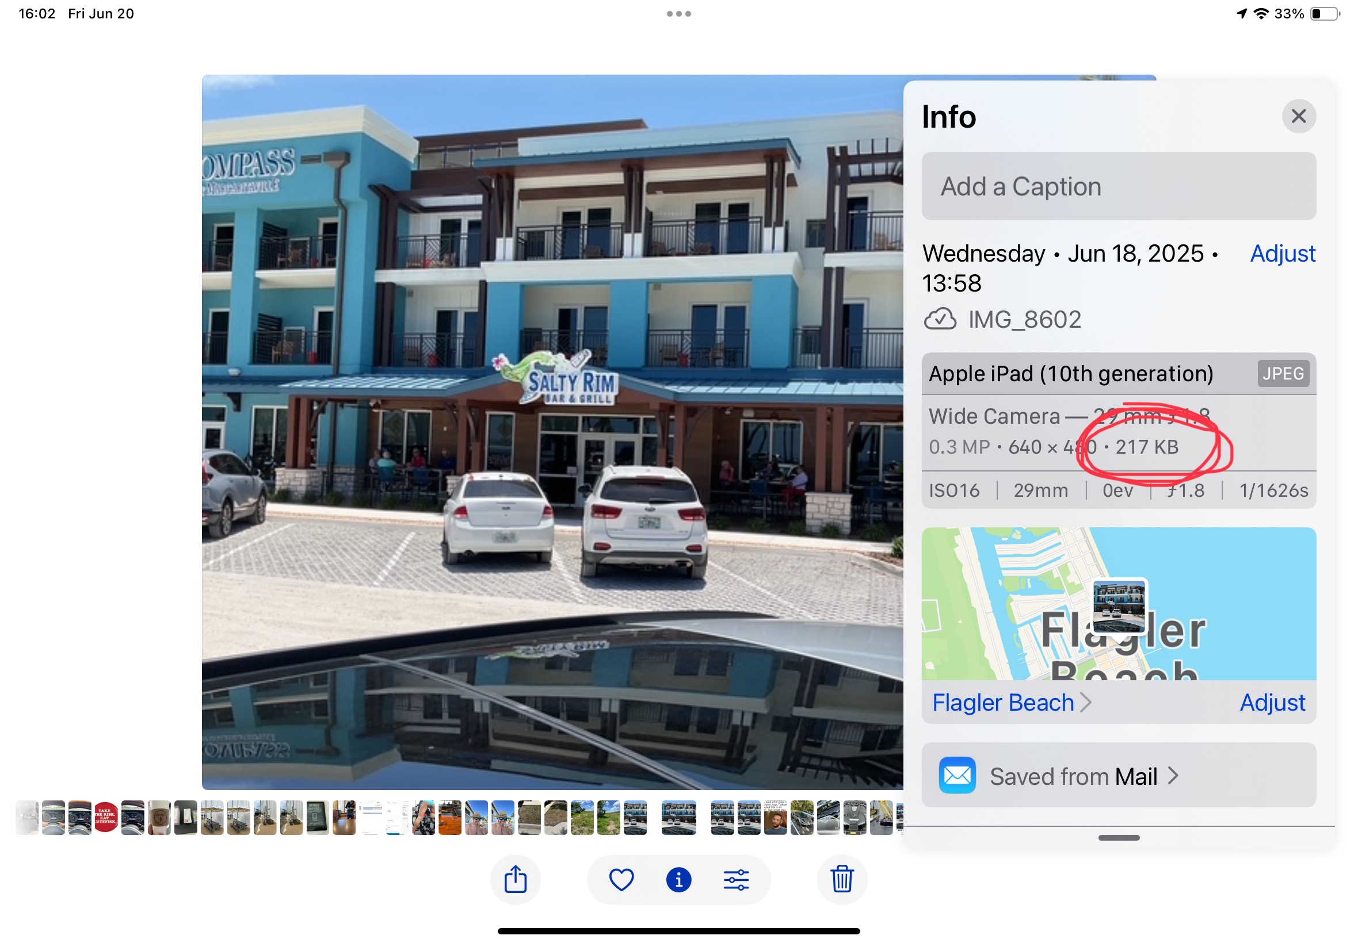Image resolution: width=1358 pixels, height=943 pixels.
Task: Open the map preview of Flagler Beach
Action: pyautogui.click(x=1118, y=603)
